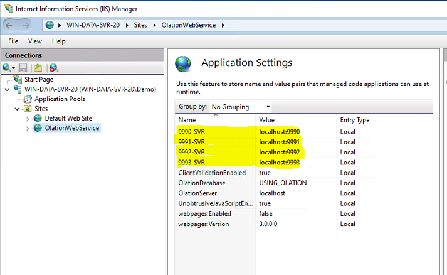Screen dimensions: 447x275
Task: Click the Sites breadcrumb
Action: click(x=140, y=25)
